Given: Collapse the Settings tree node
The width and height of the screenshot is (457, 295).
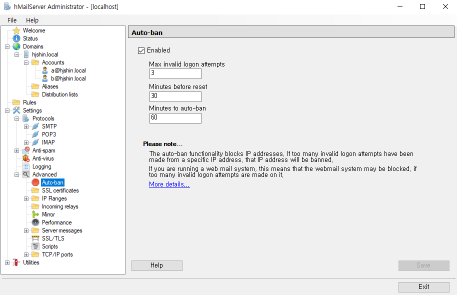Looking at the screenshot, I should point(7,110).
